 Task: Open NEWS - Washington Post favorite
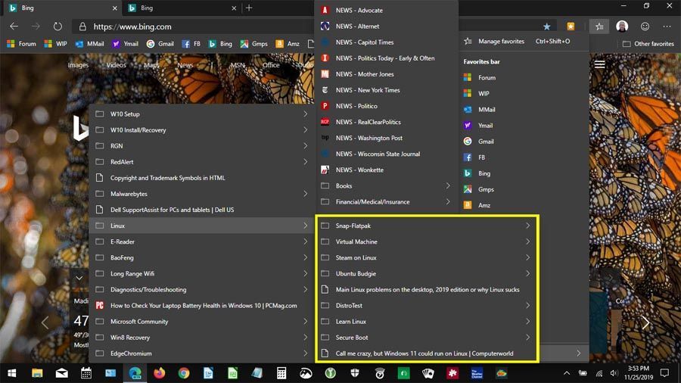pos(387,138)
